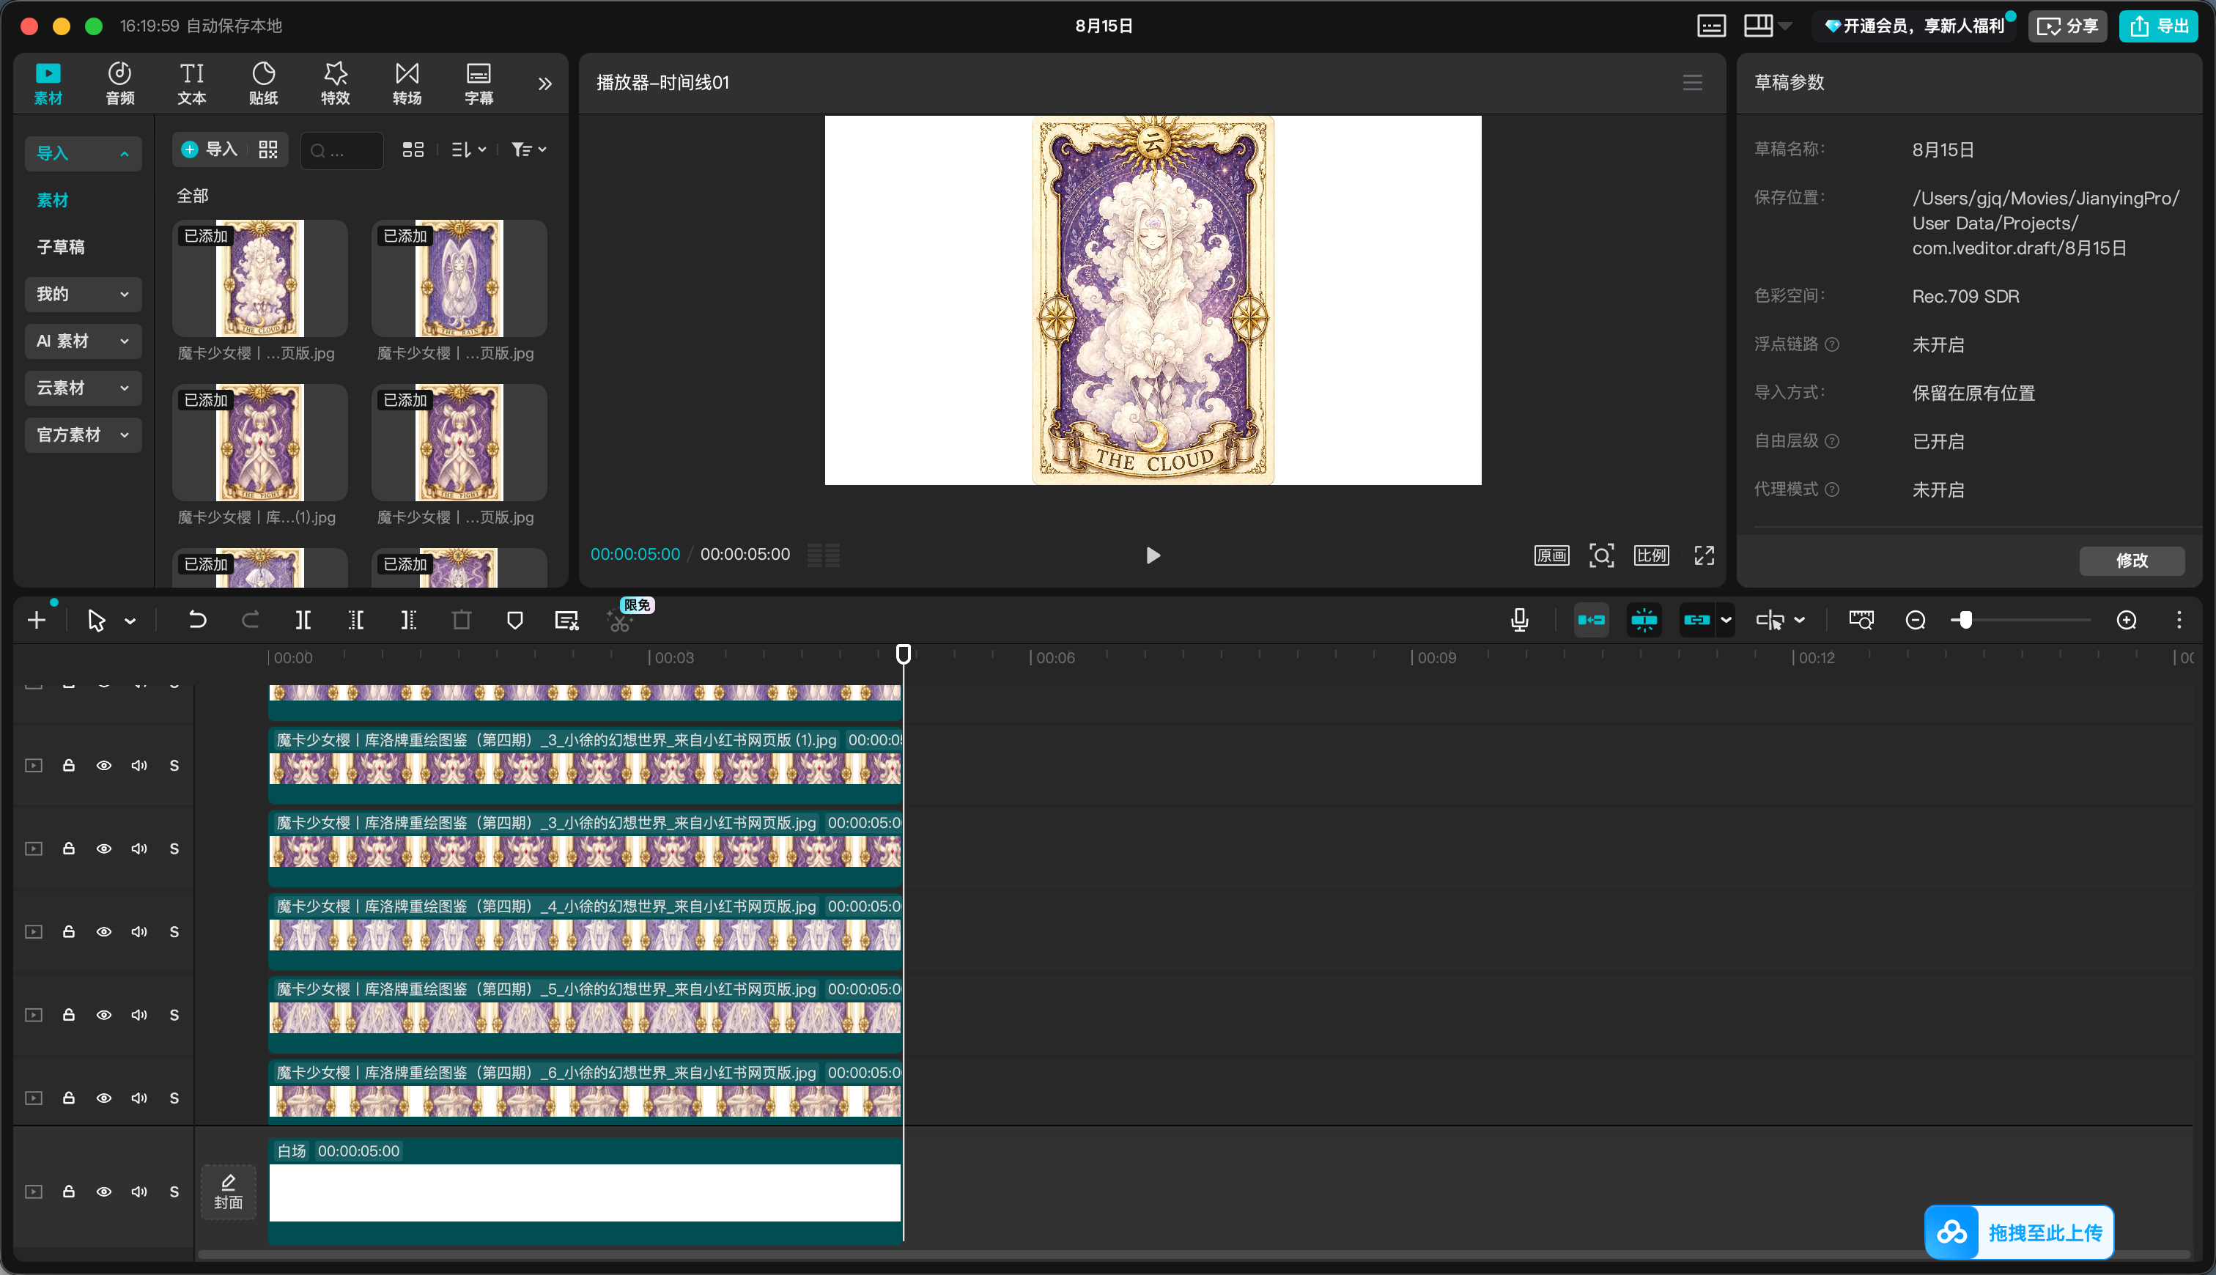Click the 封面 cover edit button
The image size is (2216, 1275).
[x=229, y=1191]
